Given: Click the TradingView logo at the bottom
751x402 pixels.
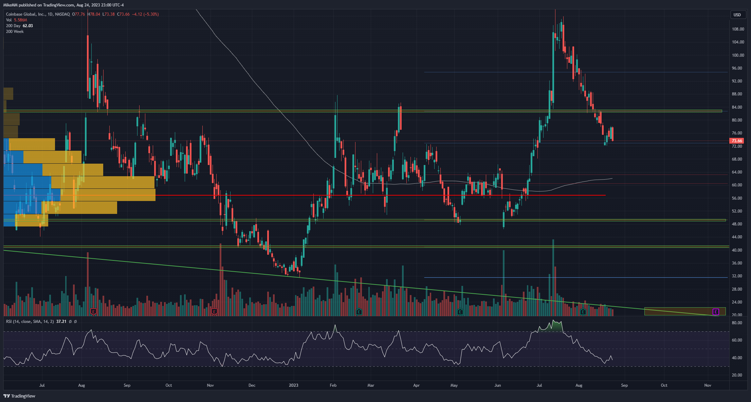Looking at the screenshot, I should pos(19,396).
